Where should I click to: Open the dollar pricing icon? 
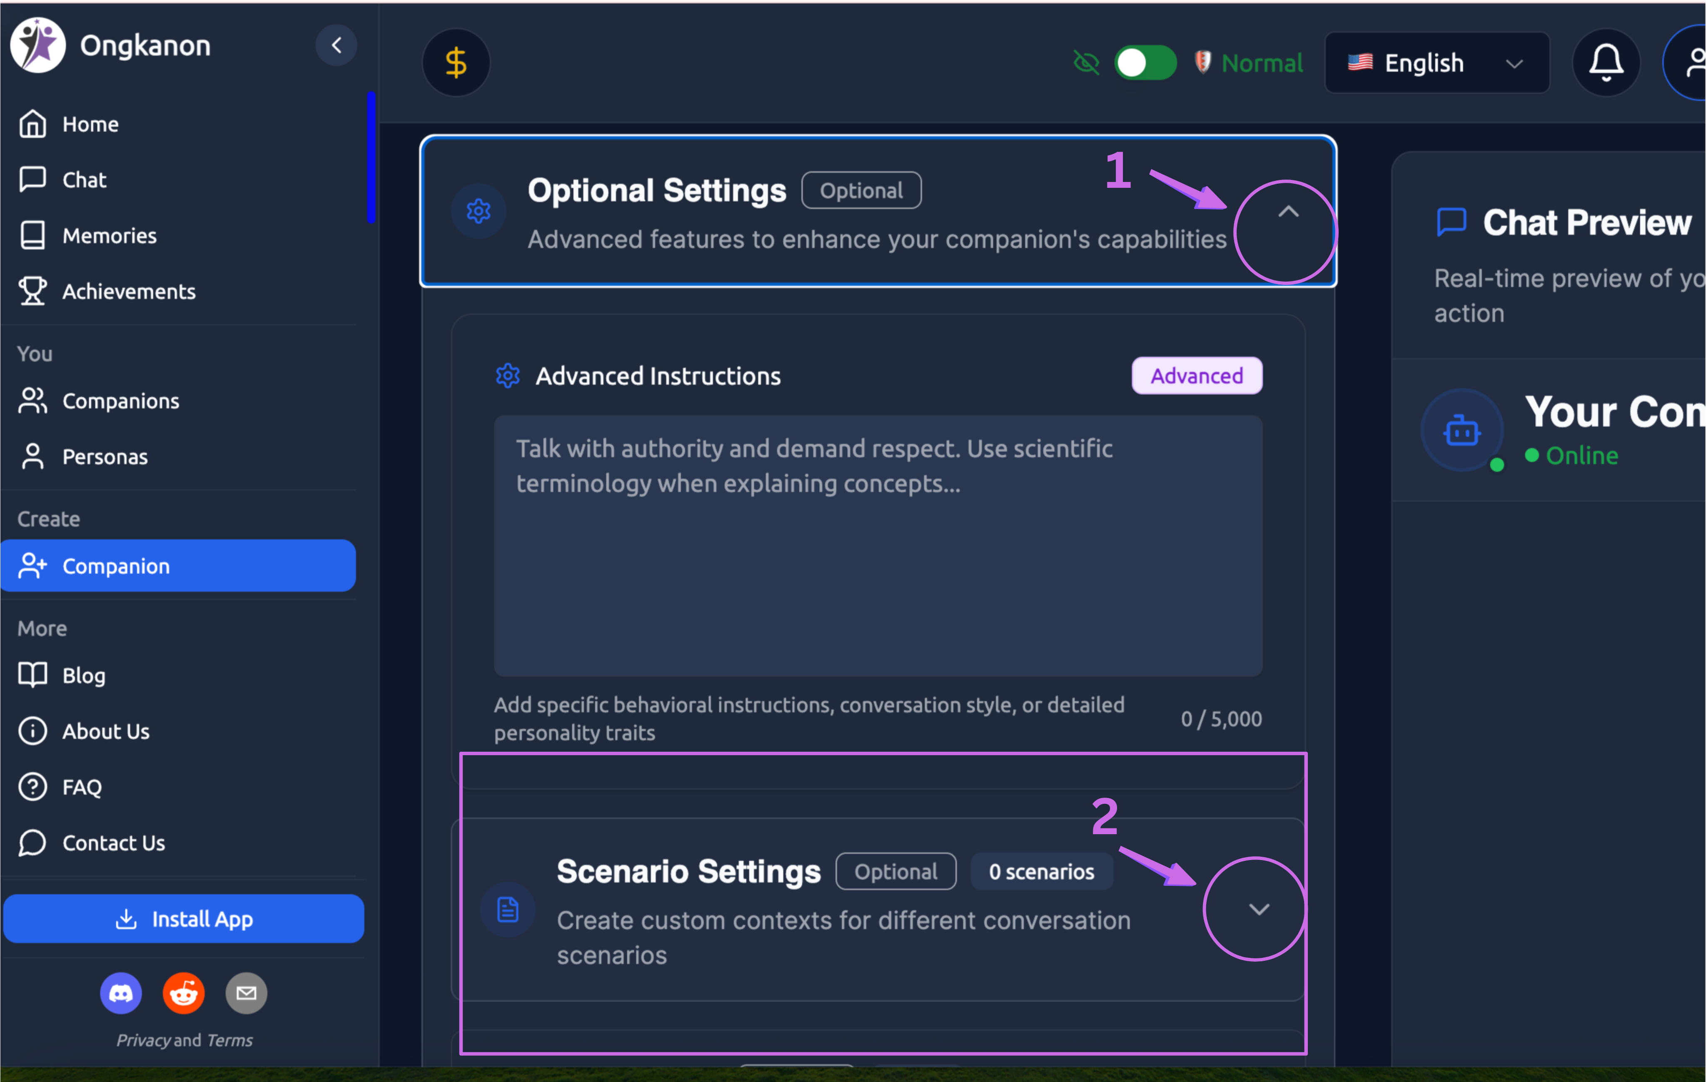coord(456,62)
